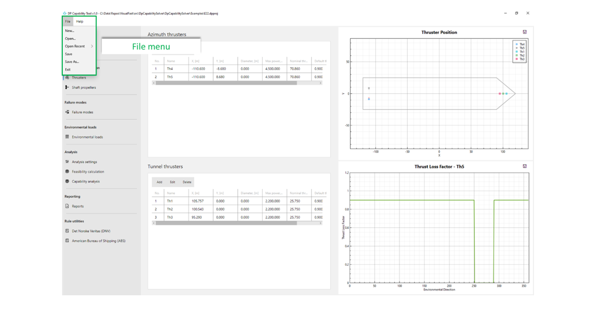Screen dimensions: 591x317
Task: Open American Bureau of Shipping (ABS) label
Action: point(99,241)
